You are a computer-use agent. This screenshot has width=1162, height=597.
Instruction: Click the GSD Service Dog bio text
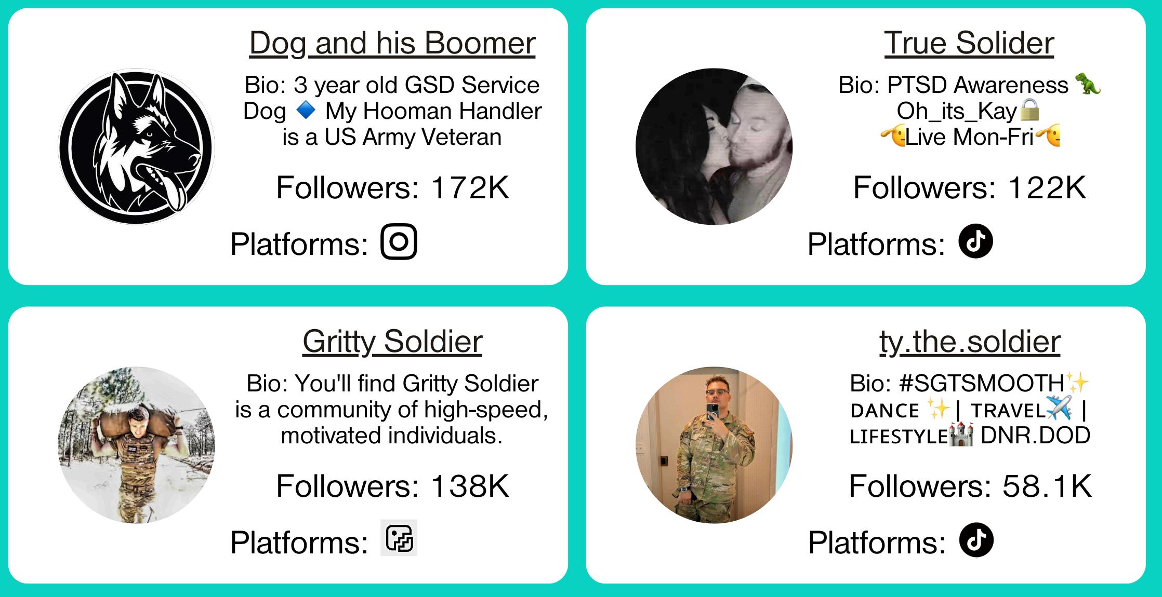click(x=392, y=111)
